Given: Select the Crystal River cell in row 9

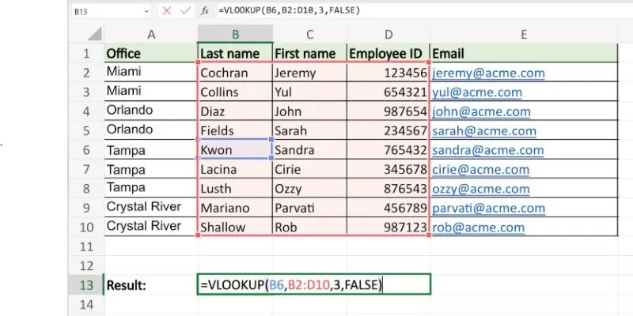Looking at the screenshot, I should pyautogui.click(x=151, y=208).
